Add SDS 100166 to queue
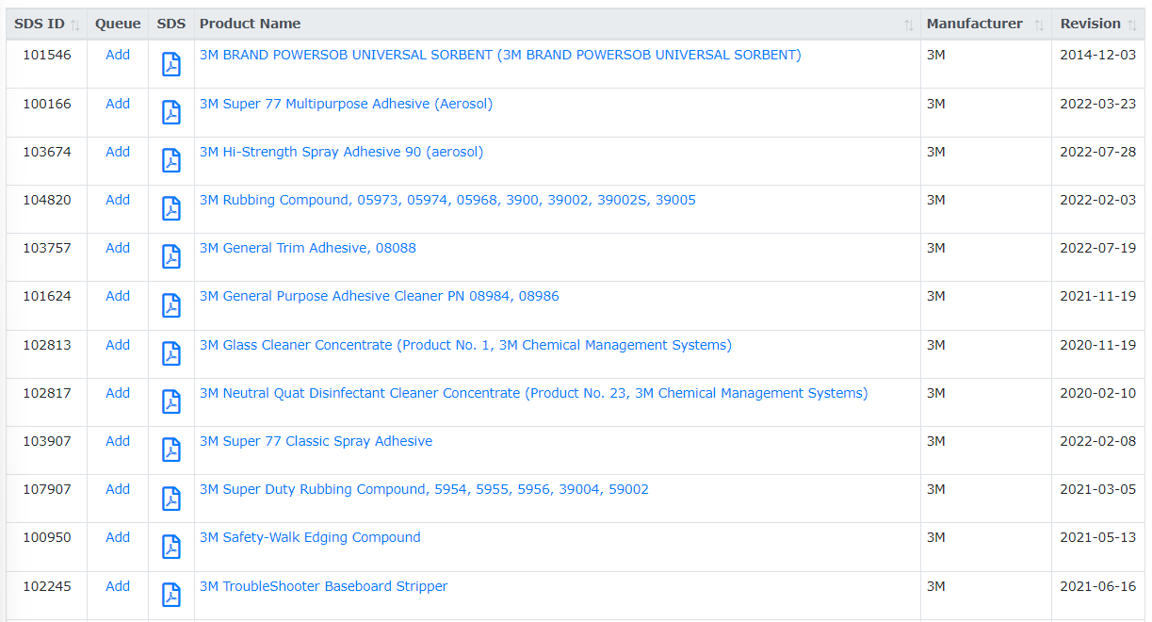 (x=118, y=104)
